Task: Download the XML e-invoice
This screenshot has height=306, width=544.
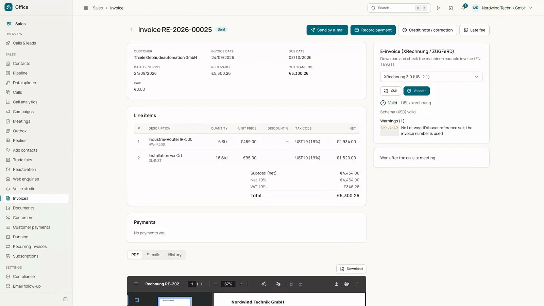Action: pos(391,91)
